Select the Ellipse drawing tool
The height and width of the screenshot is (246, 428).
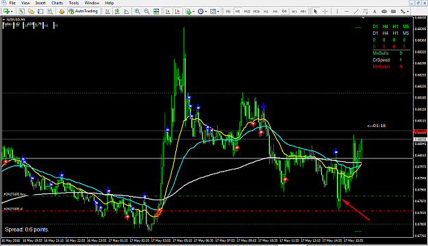384,12
